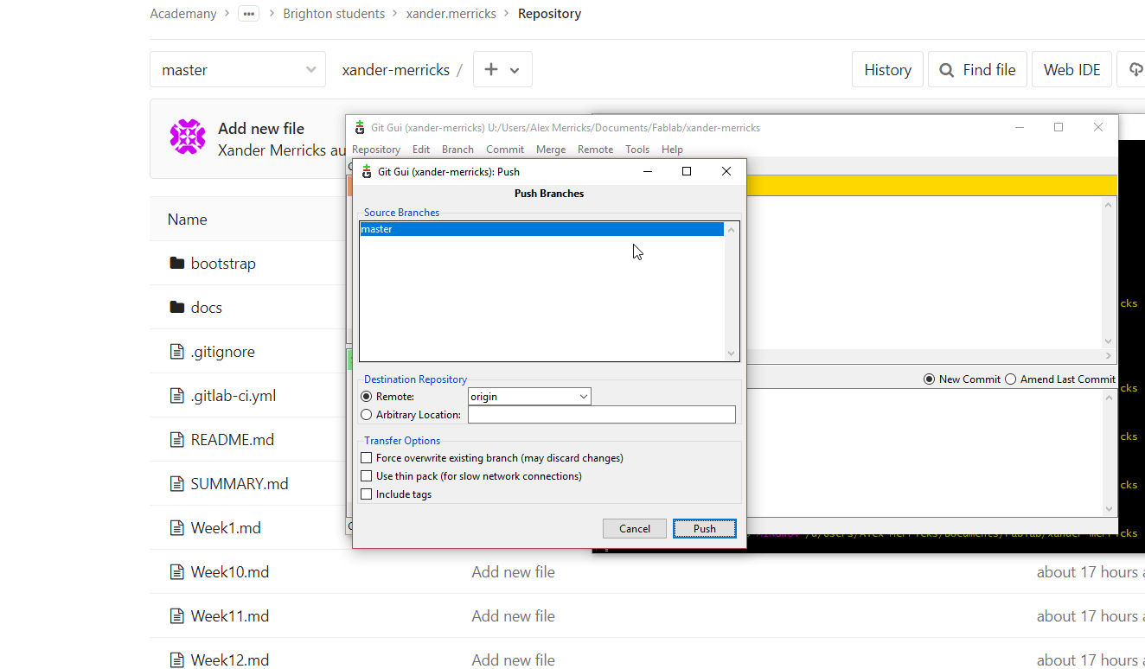Image resolution: width=1145 pixels, height=669 pixels.
Task: Open the latest commit titled Add new file
Action: click(261, 128)
